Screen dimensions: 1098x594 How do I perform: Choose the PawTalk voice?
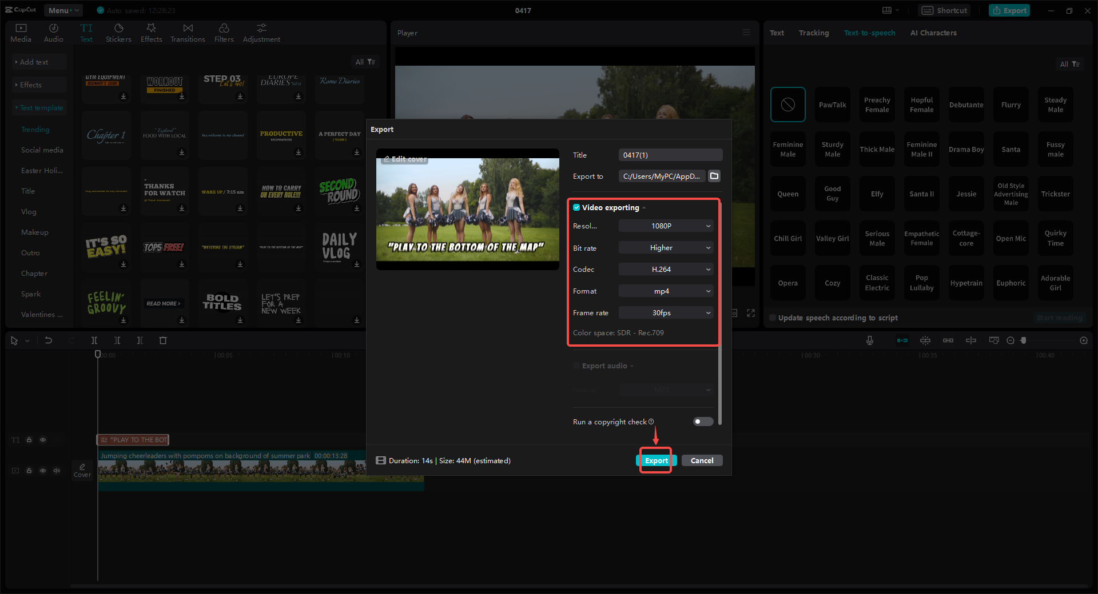coord(833,105)
